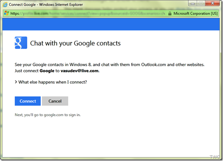Viewport: 223px width, 161px height.
Task: Click the Google "g" logo icon
Action: coord(21,43)
